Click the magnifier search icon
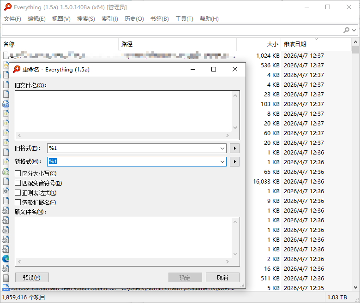This screenshot has width=360, height=303. point(346,30)
